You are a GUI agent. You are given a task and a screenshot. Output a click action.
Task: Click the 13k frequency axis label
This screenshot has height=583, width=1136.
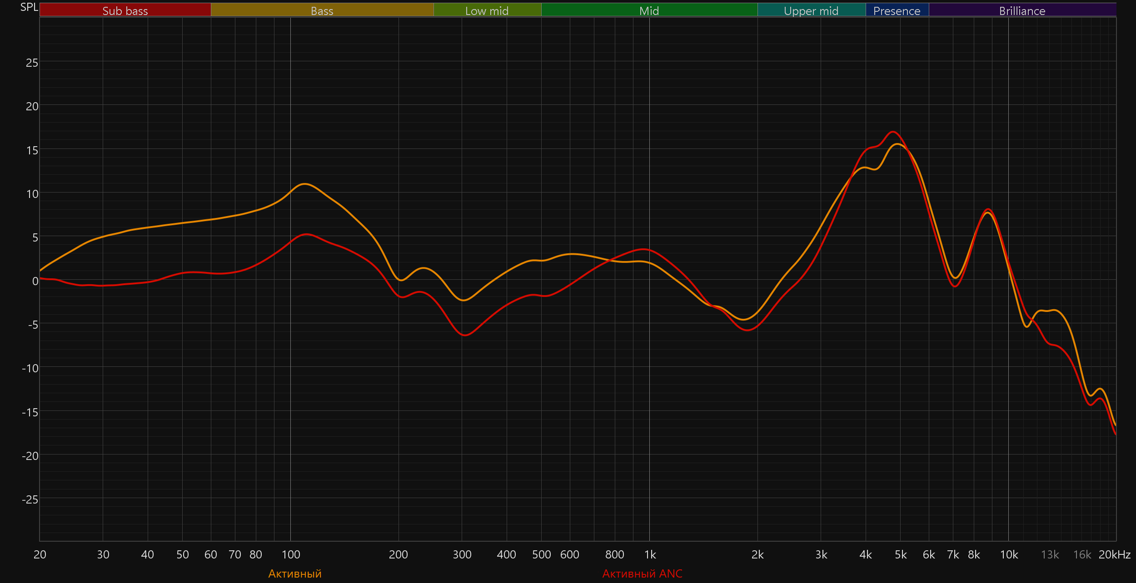(1050, 554)
